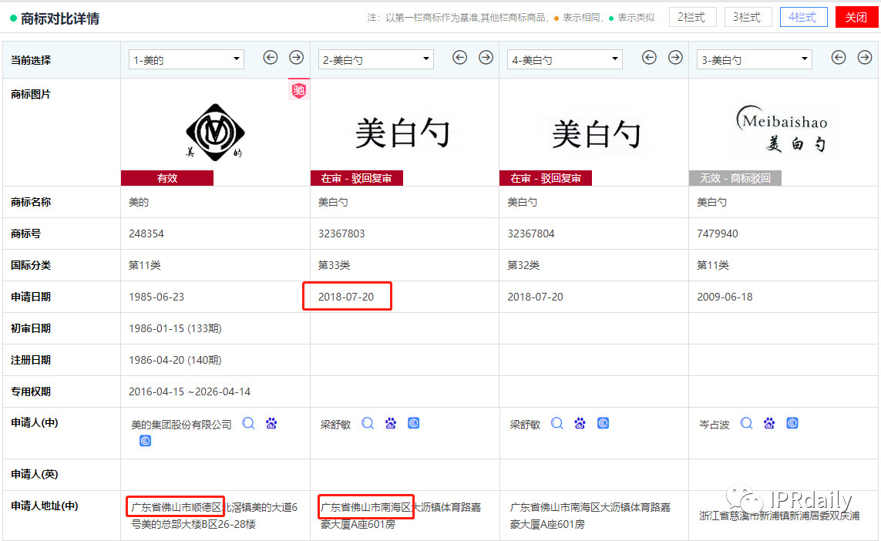Image resolution: width=881 pixels, height=541 pixels.
Task: Open the 2-美白勺 column dropdown
Action: click(x=376, y=59)
